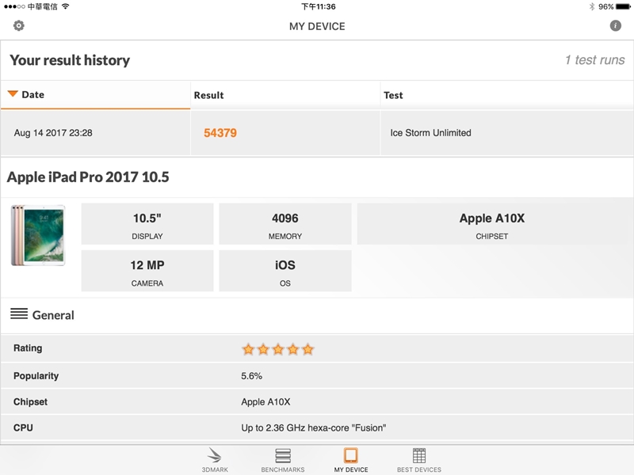Open the 54379 score result
634x475 pixels.
(x=220, y=133)
